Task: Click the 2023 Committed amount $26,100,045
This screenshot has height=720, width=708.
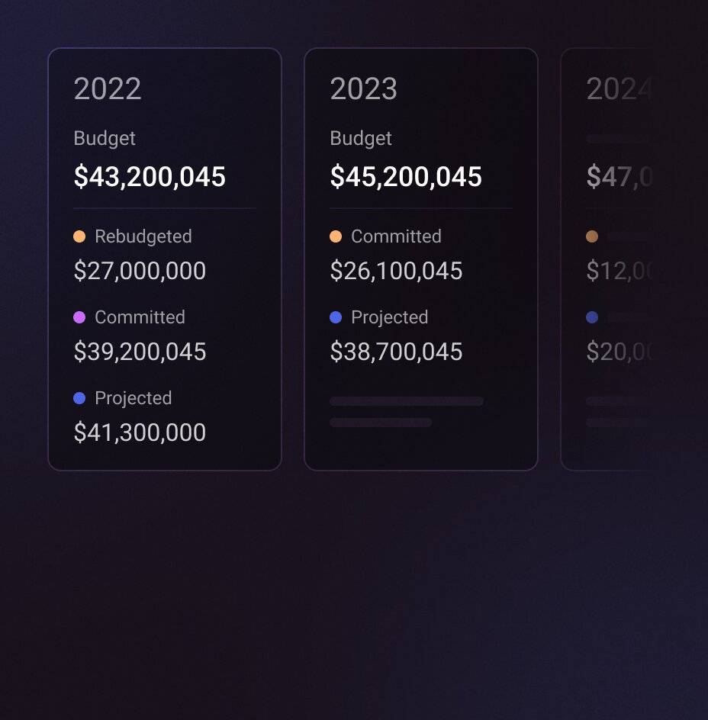Action: [x=396, y=271]
